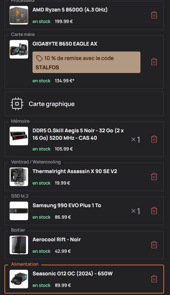Click the Aerocool Rift case thumbnail
This screenshot has width=170, height=295.
(19, 245)
